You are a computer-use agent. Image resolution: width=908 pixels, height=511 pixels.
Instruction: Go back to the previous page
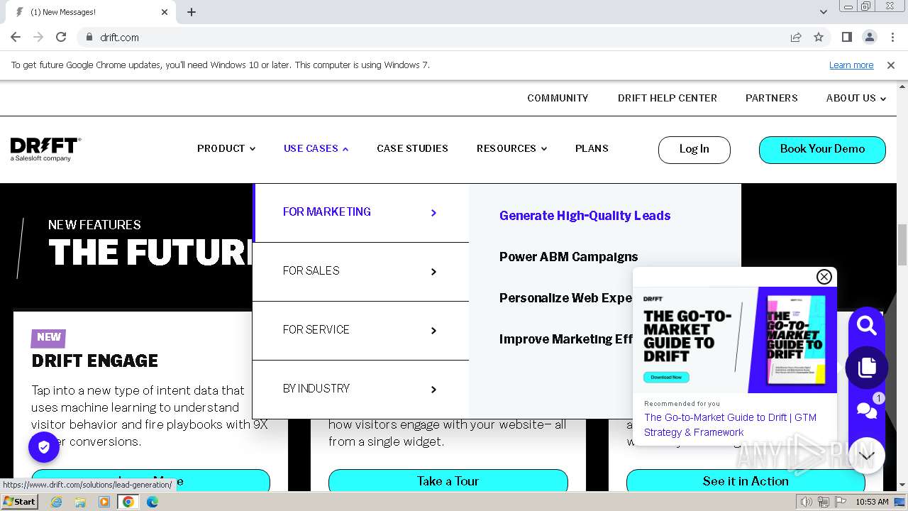(16, 37)
